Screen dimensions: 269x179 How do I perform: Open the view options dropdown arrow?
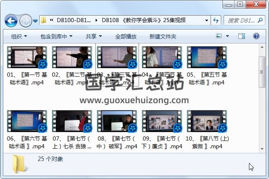pos(227,36)
